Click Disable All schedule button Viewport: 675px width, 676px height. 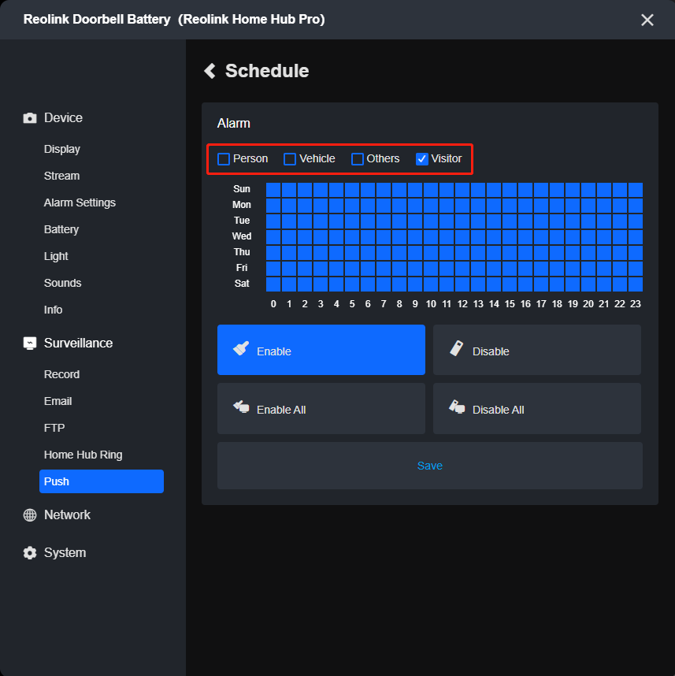[x=536, y=408]
